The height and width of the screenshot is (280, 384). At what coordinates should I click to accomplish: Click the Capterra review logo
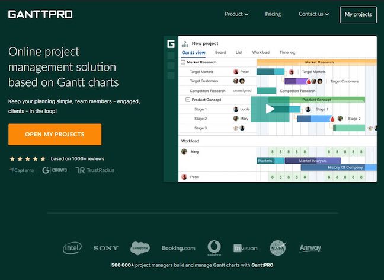click(x=22, y=170)
